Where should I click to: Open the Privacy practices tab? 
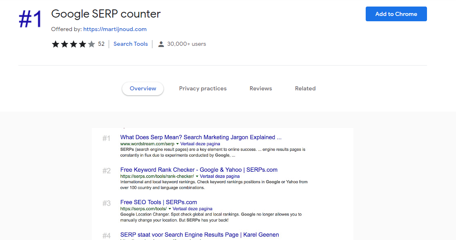(203, 88)
